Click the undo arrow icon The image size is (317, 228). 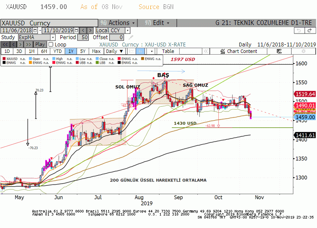299,31
